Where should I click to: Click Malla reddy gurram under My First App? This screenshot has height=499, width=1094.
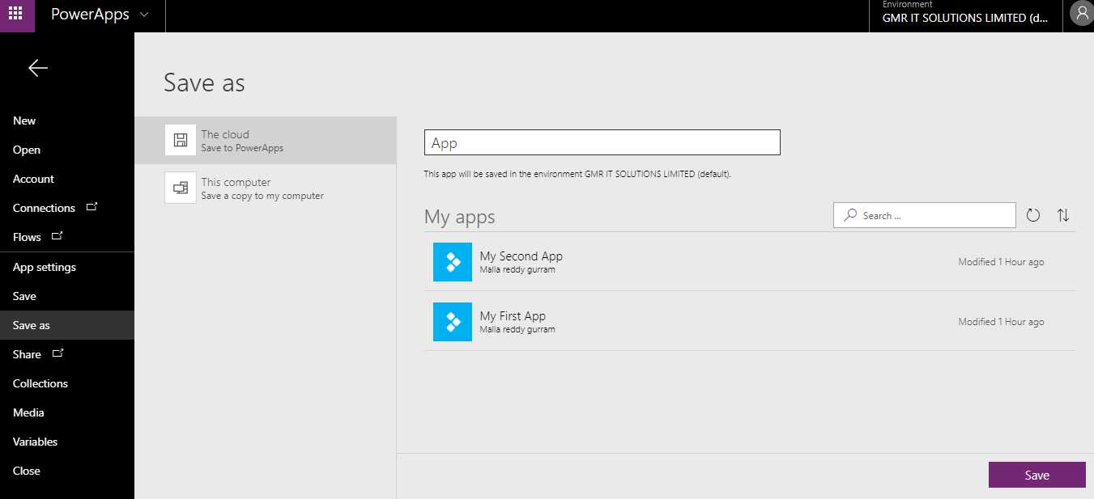(x=517, y=329)
